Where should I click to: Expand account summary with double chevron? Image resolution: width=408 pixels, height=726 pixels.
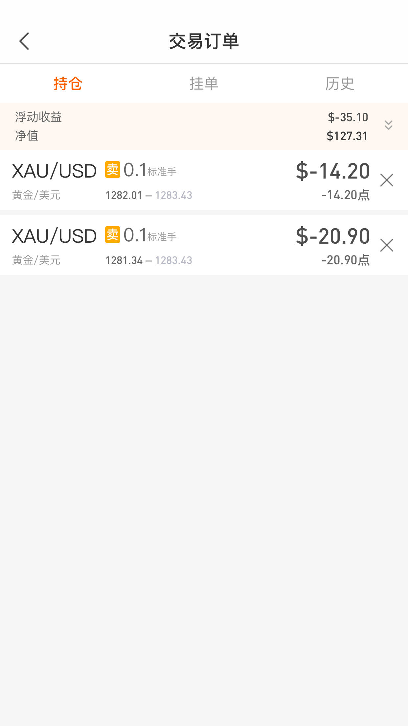click(x=388, y=125)
